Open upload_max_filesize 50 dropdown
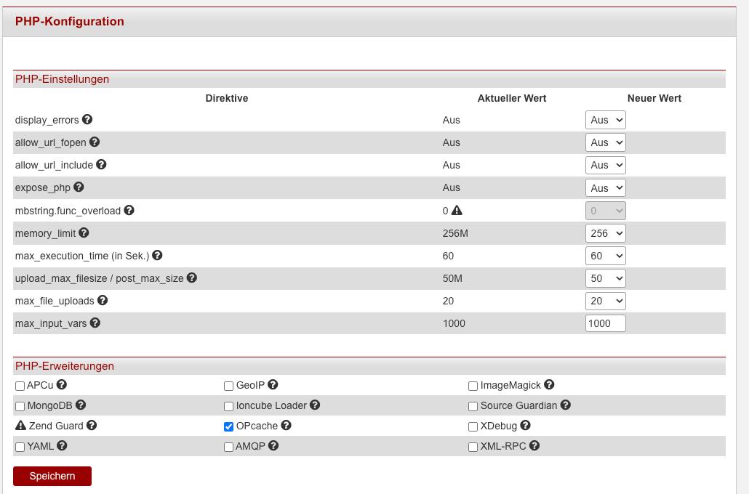This screenshot has width=749, height=494. pyautogui.click(x=605, y=278)
